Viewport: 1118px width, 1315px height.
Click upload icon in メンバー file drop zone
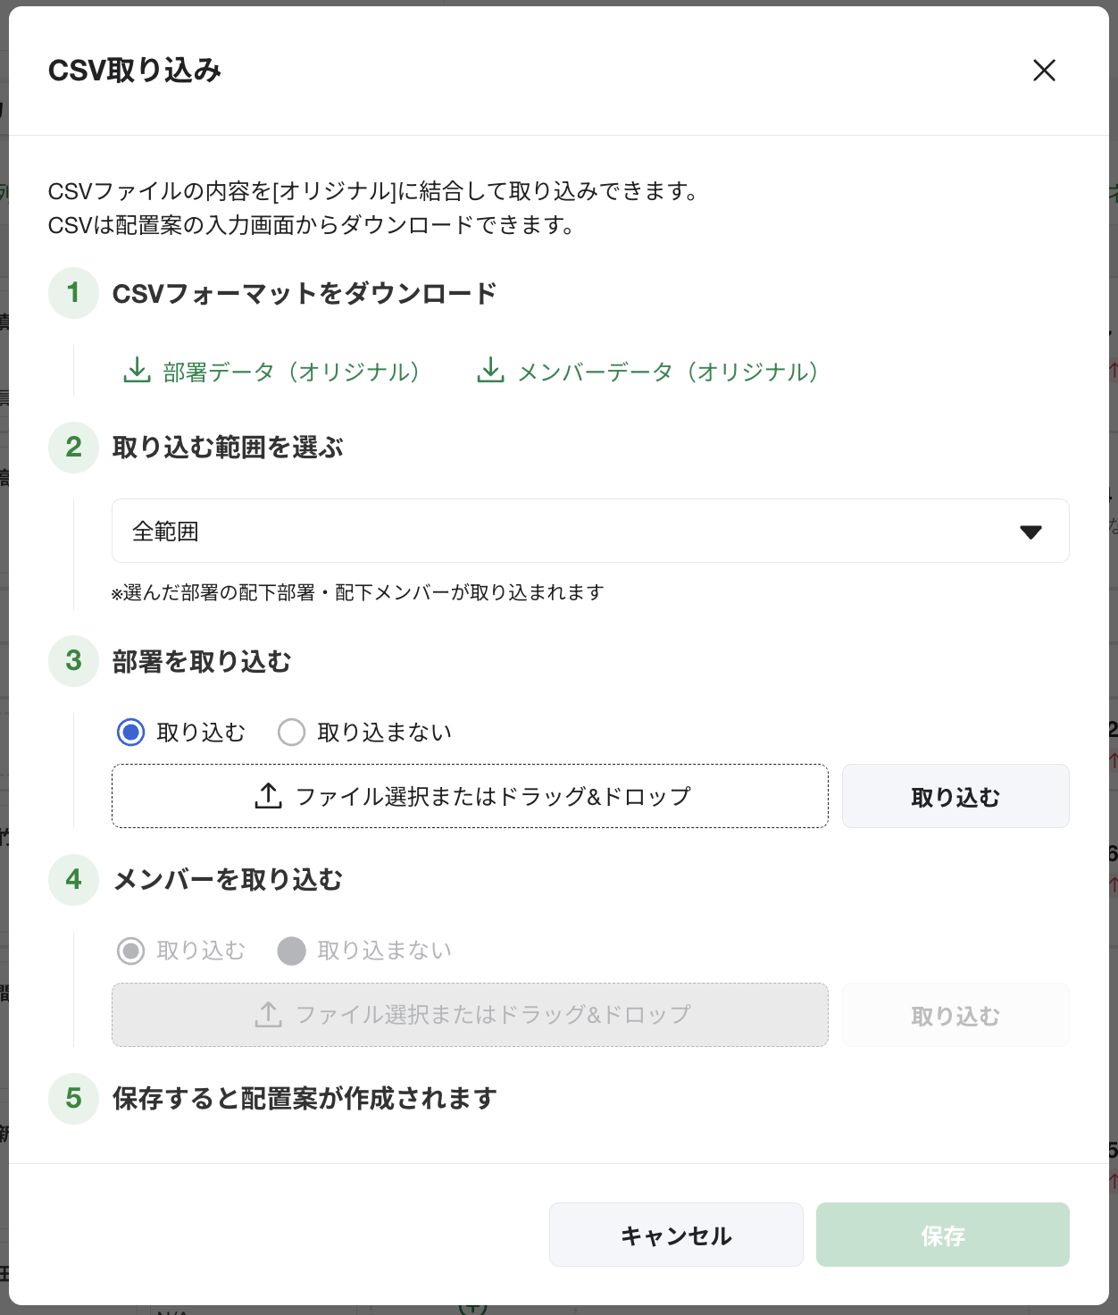pos(269,1015)
